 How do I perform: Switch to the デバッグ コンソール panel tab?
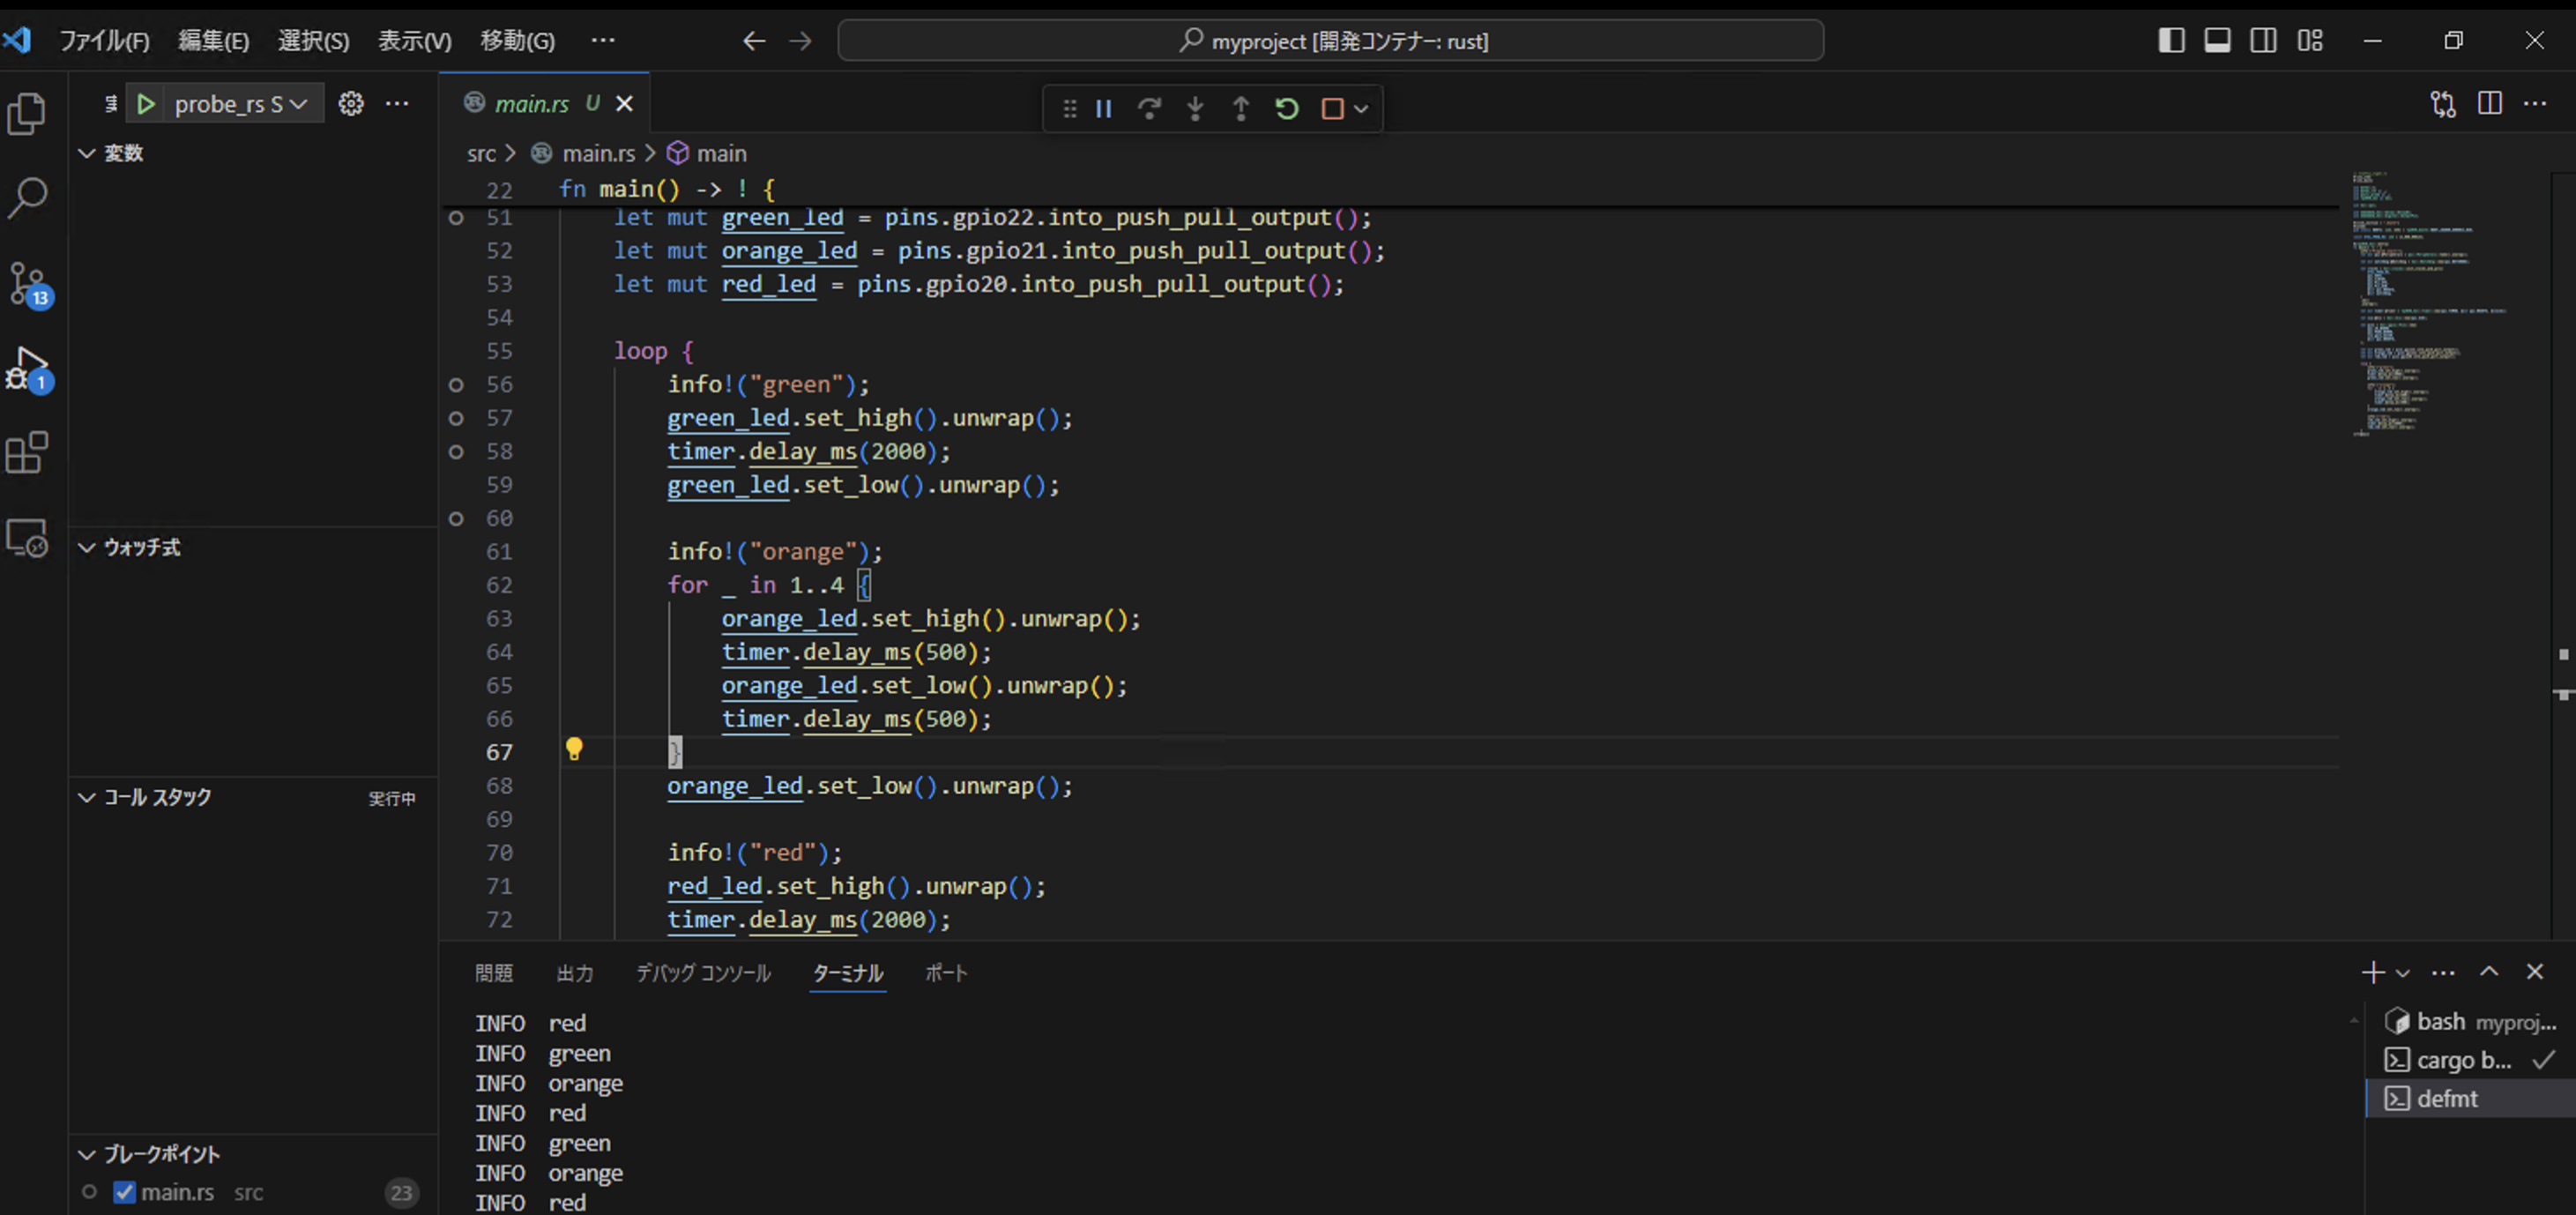pyautogui.click(x=704, y=973)
